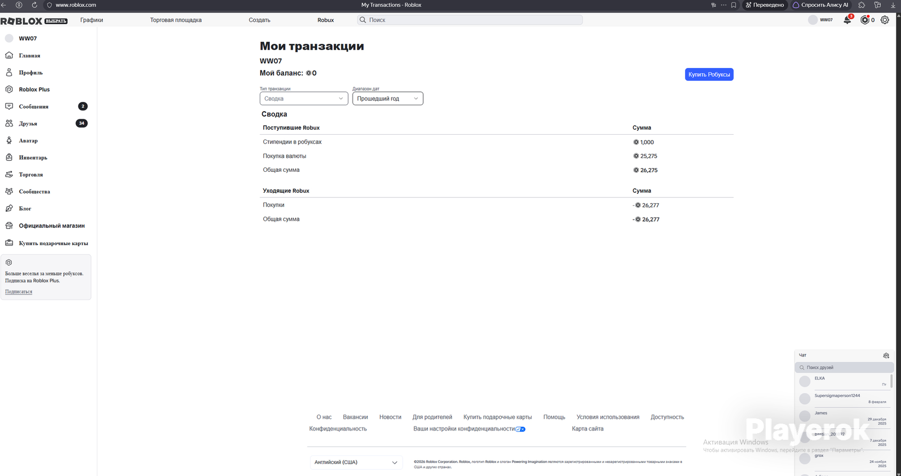Click the Инвентарь backpack icon in the sidebar
Screen dimensions: 901x476
pos(9,157)
